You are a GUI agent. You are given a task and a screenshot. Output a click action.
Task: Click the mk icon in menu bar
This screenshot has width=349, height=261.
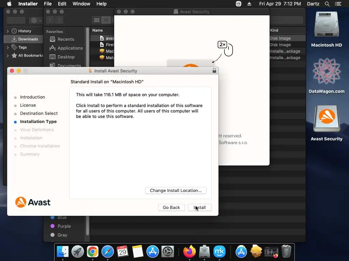(238, 4)
